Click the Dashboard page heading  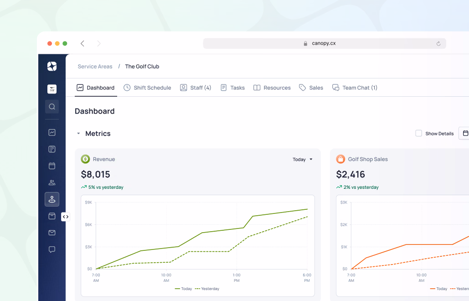94,111
